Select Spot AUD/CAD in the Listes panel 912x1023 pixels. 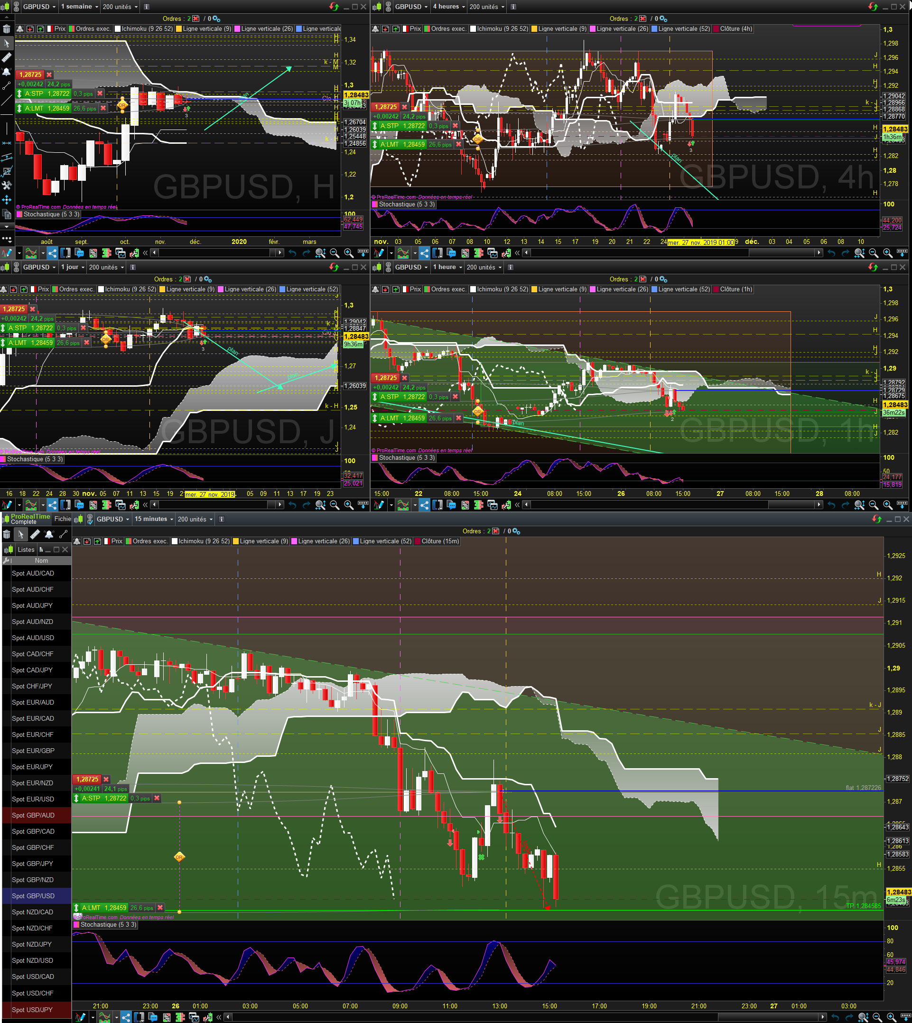click(37, 573)
